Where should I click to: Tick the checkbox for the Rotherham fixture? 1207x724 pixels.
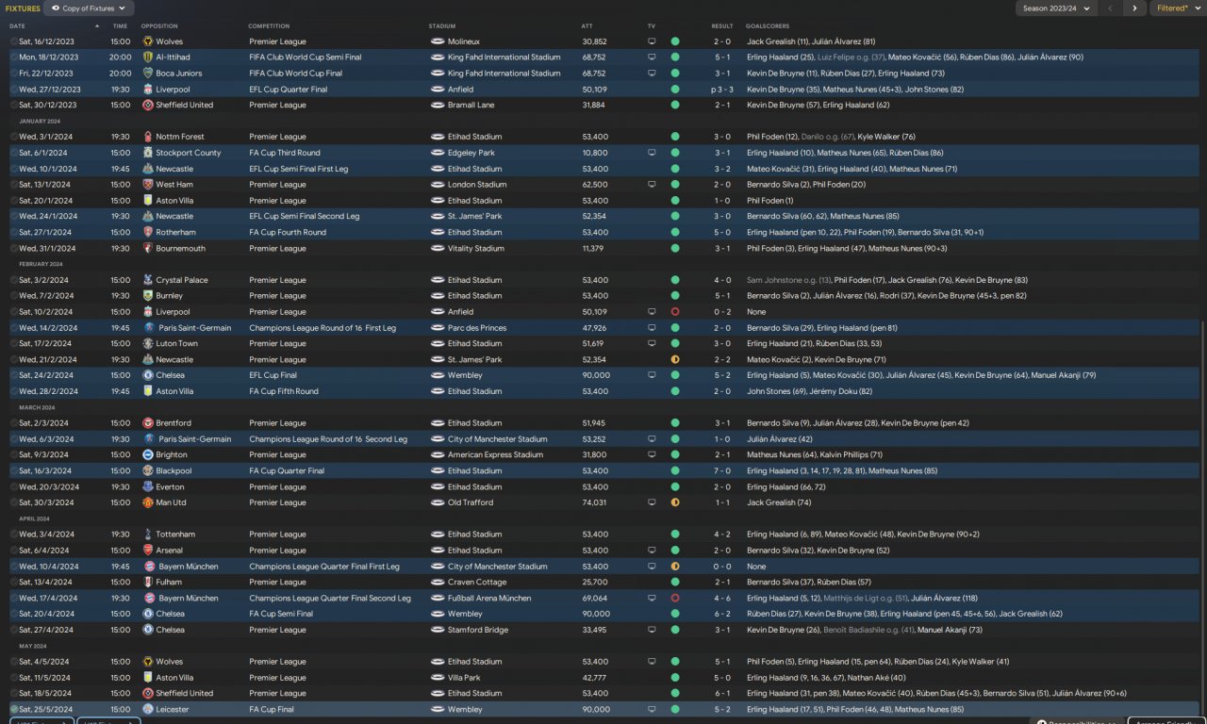14,233
